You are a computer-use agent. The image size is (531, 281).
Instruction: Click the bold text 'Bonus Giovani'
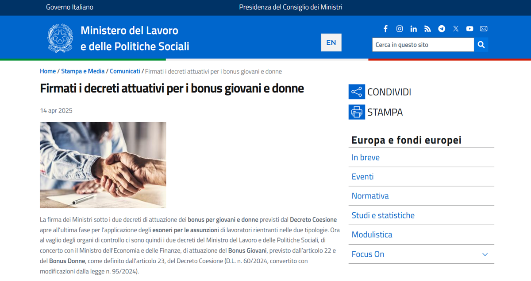247,251
